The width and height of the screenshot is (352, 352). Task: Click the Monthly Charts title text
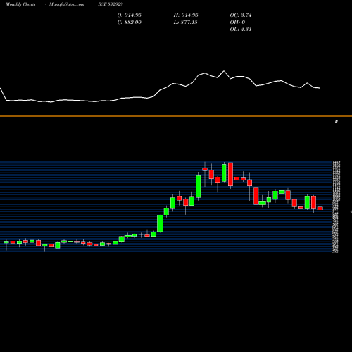point(20,4)
